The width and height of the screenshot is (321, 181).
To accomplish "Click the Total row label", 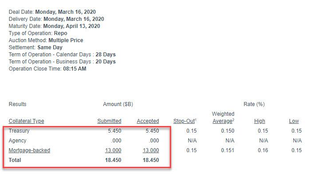I will click(x=15, y=160).
